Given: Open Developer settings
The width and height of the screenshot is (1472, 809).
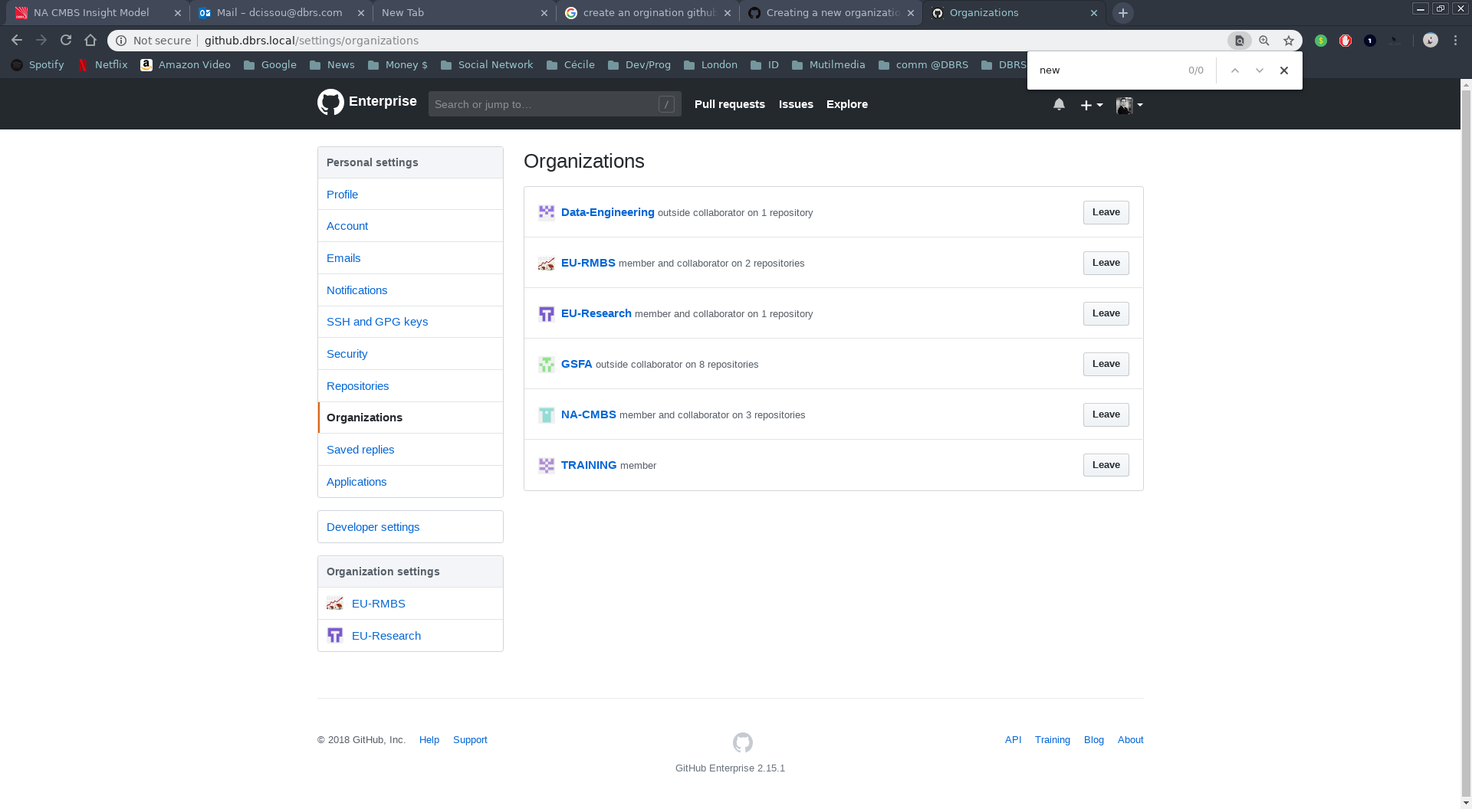Looking at the screenshot, I should (410, 527).
